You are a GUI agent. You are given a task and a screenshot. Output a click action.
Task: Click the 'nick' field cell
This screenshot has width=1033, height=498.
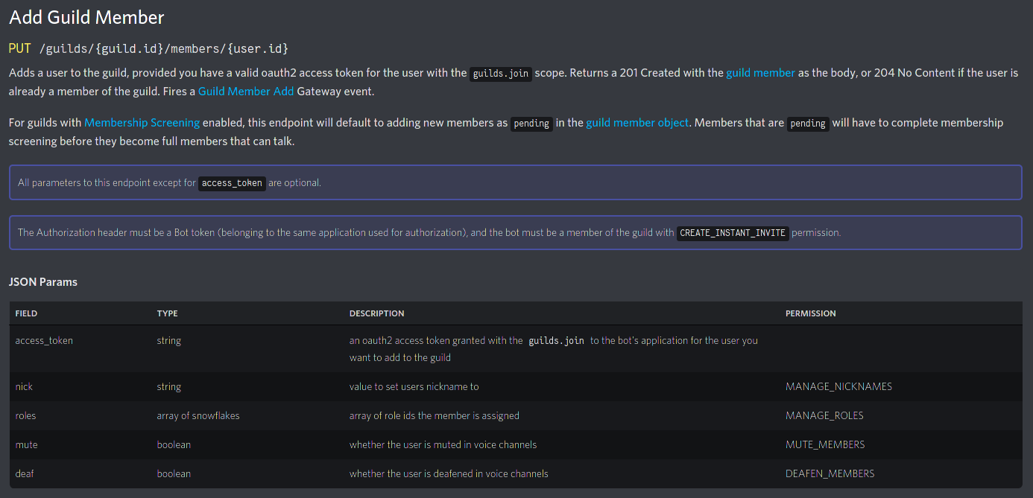click(x=24, y=386)
